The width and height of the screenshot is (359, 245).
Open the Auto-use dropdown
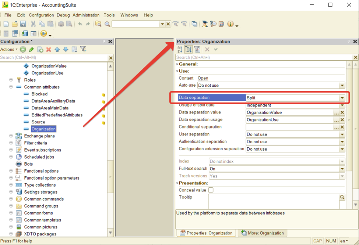[x=342, y=86]
